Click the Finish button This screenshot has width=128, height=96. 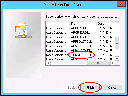coord(90,87)
